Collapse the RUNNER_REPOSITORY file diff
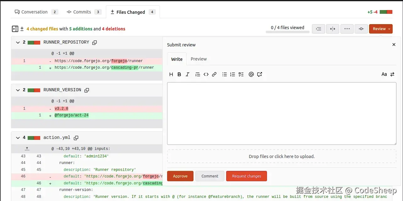403x201 pixels. [x=18, y=42]
